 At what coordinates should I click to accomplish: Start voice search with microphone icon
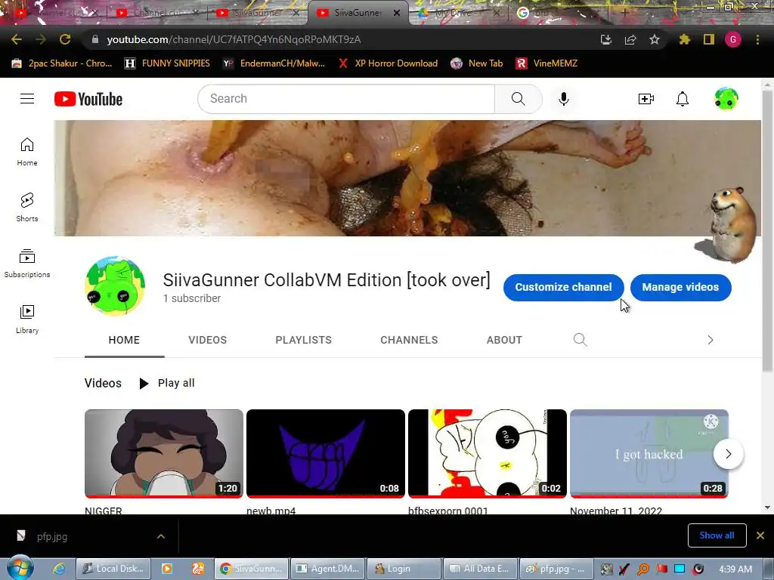(x=564, y=99)
